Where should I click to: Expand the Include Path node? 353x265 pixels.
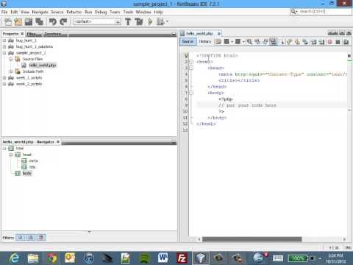[11, 71]
